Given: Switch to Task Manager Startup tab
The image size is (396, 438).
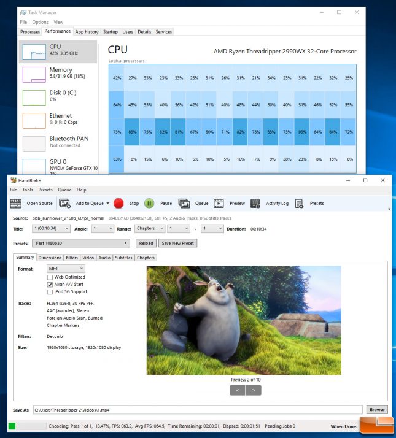Looking at the screenshot, I should [x=111, y=32].
